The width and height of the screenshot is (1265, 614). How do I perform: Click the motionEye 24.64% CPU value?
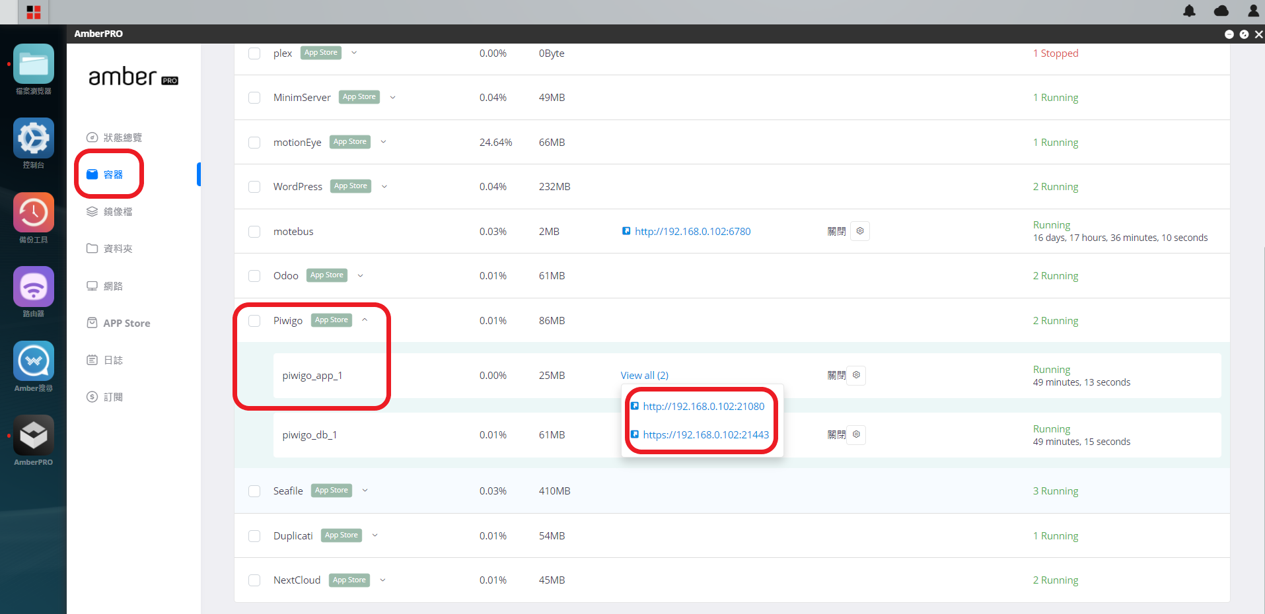point(496,142)
